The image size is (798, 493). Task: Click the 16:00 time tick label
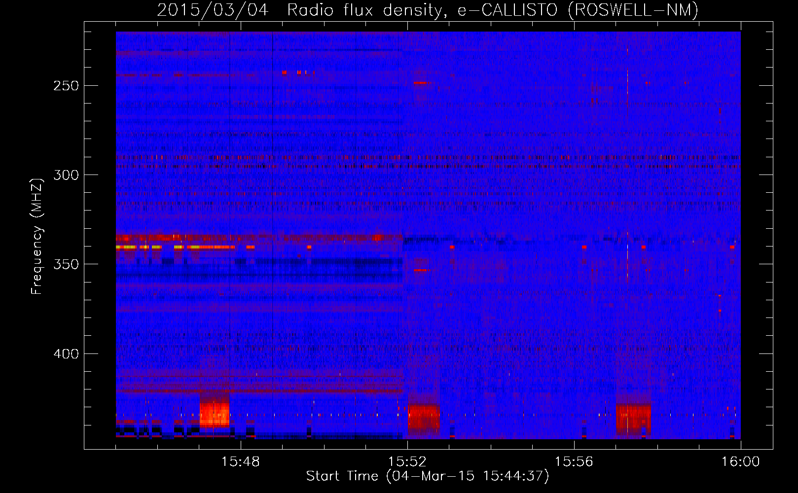(x=740, y=462)
